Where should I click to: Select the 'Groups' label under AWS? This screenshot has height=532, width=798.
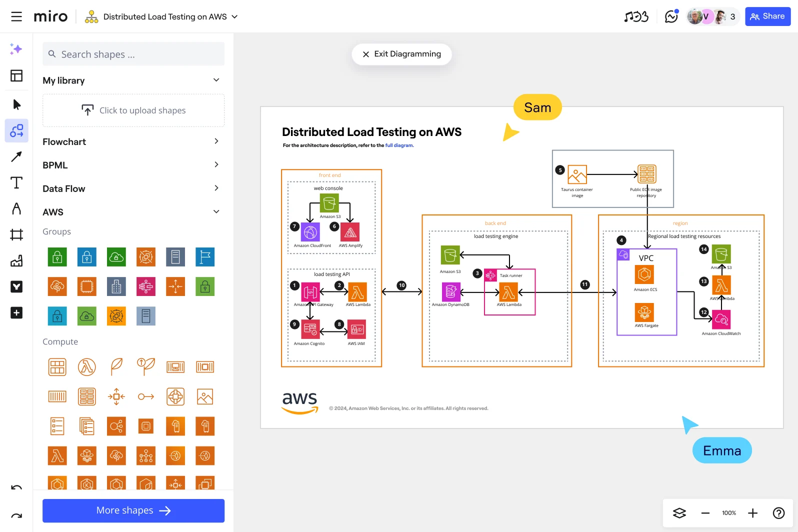[56, 231]
